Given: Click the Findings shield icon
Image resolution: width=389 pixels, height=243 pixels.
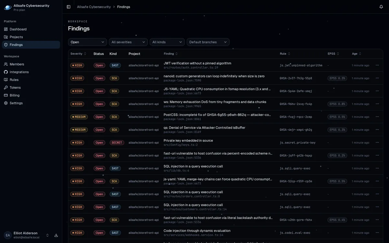Looking at the screenshot, I should click(6, 45).
